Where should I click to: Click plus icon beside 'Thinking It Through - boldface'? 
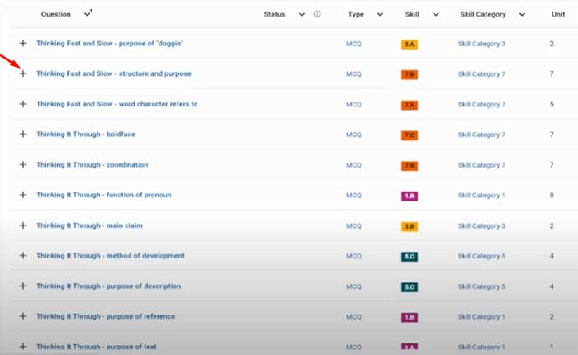(x=23, y=135)
